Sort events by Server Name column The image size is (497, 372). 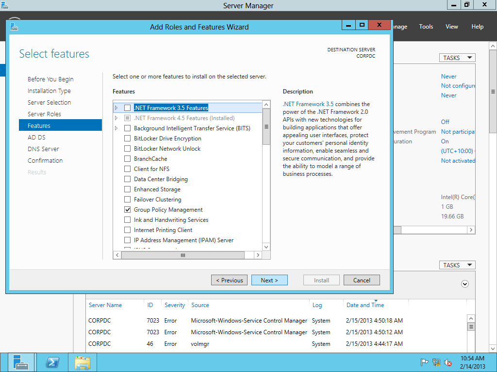click(105, 305)
